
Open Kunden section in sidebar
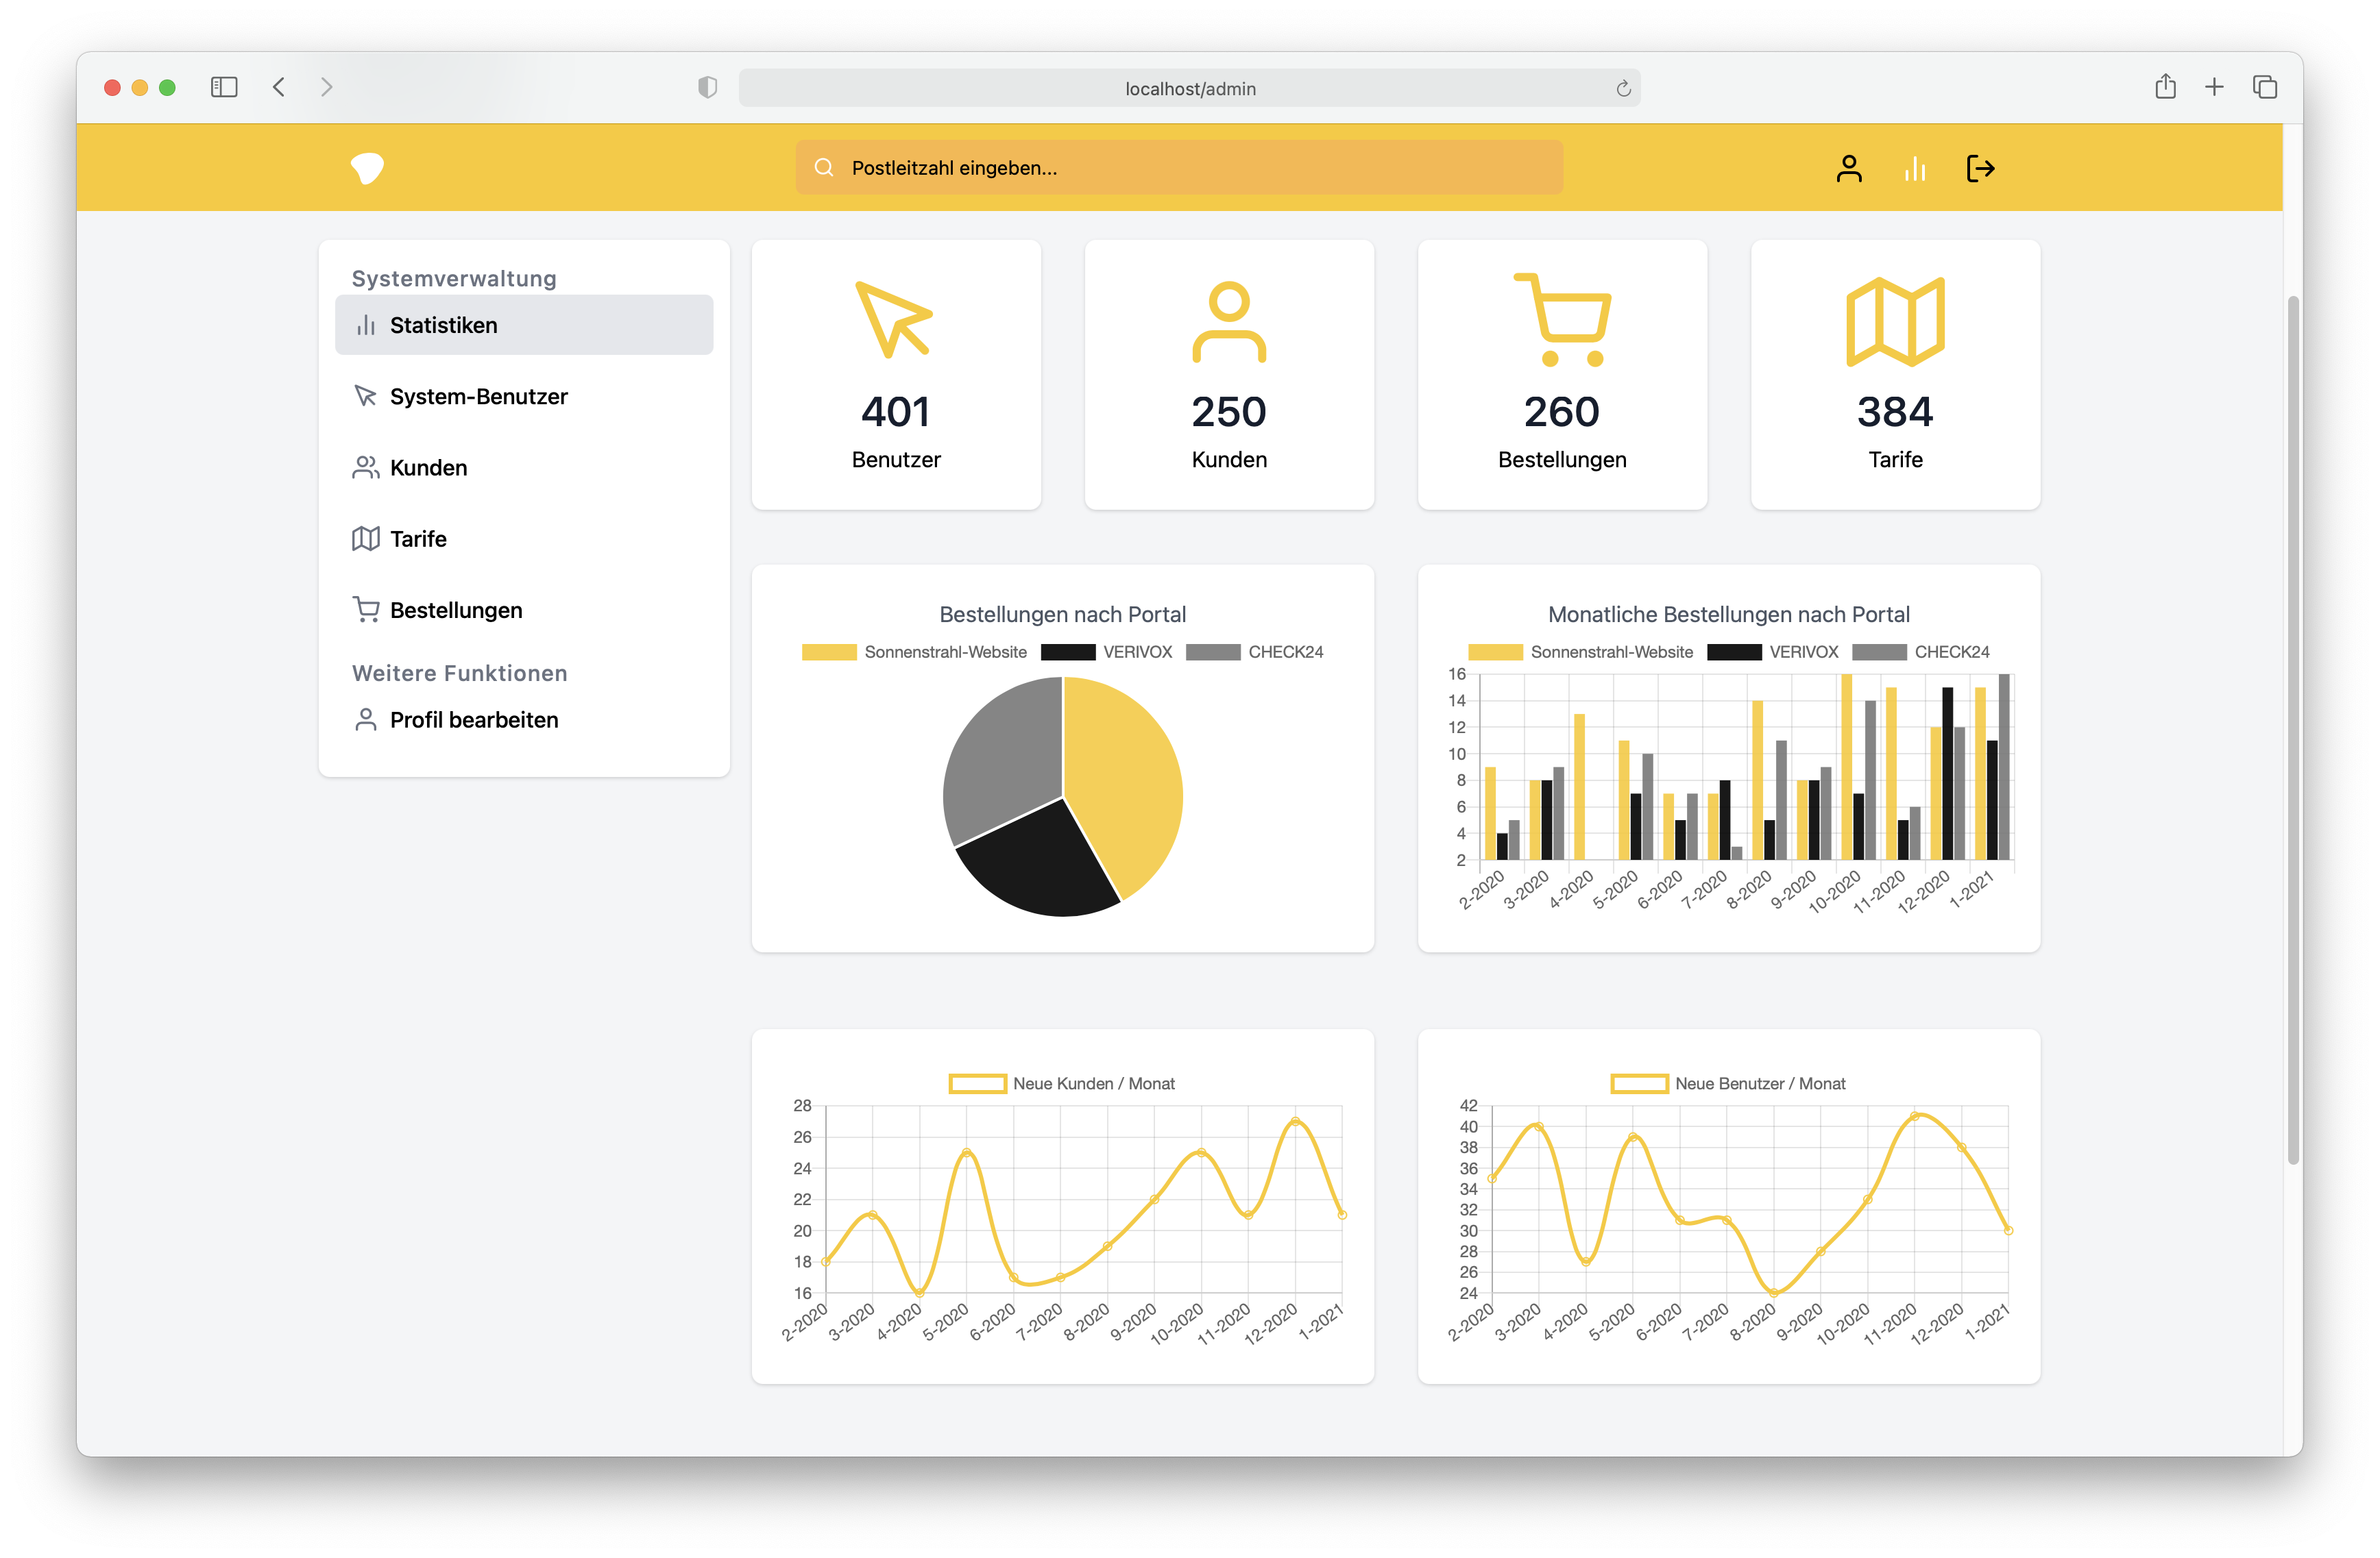(428, 468)
